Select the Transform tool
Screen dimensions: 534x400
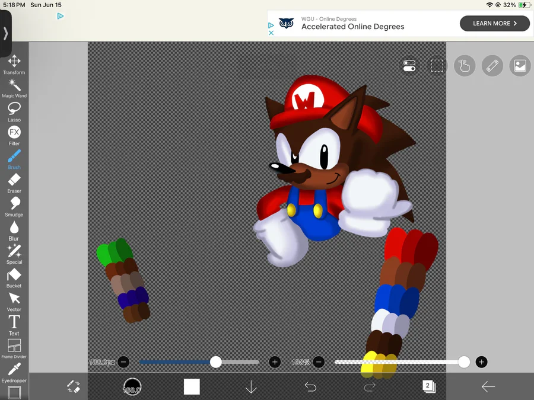(14, 65)
